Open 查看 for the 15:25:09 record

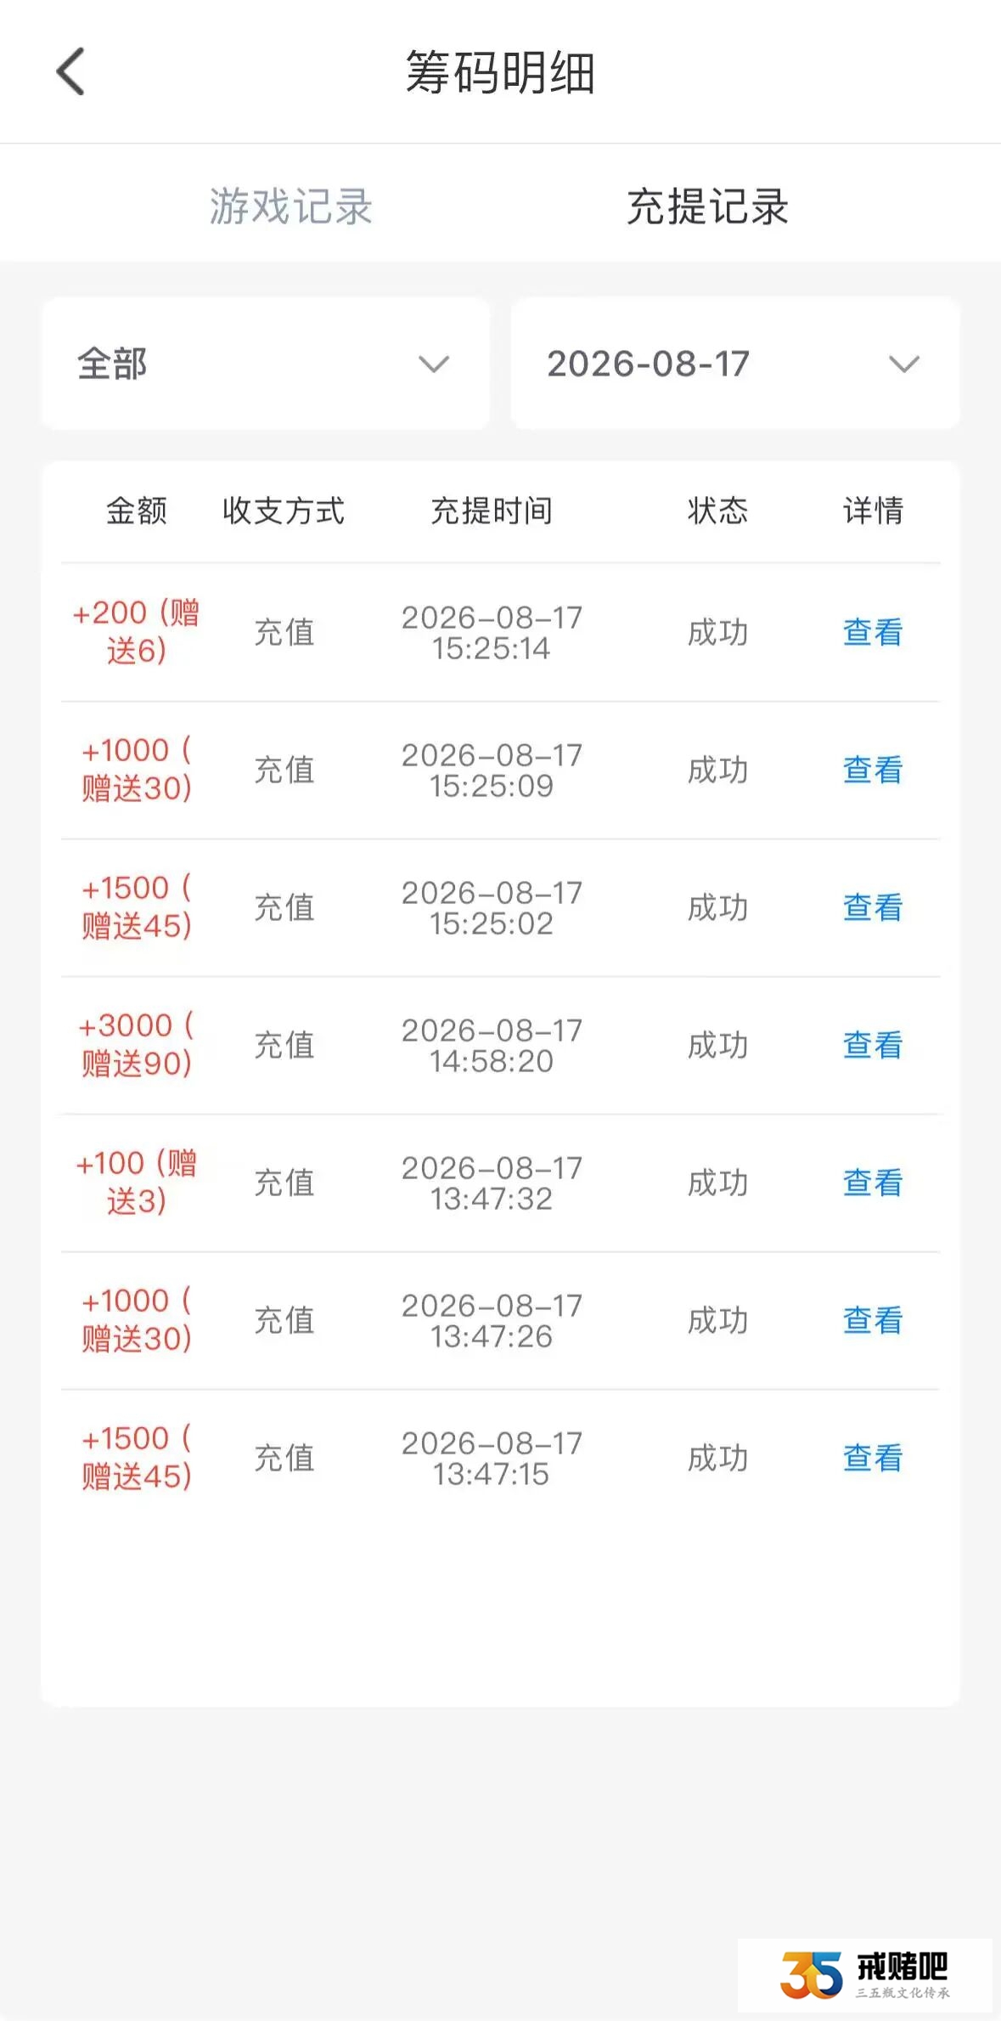pos(872,770)
